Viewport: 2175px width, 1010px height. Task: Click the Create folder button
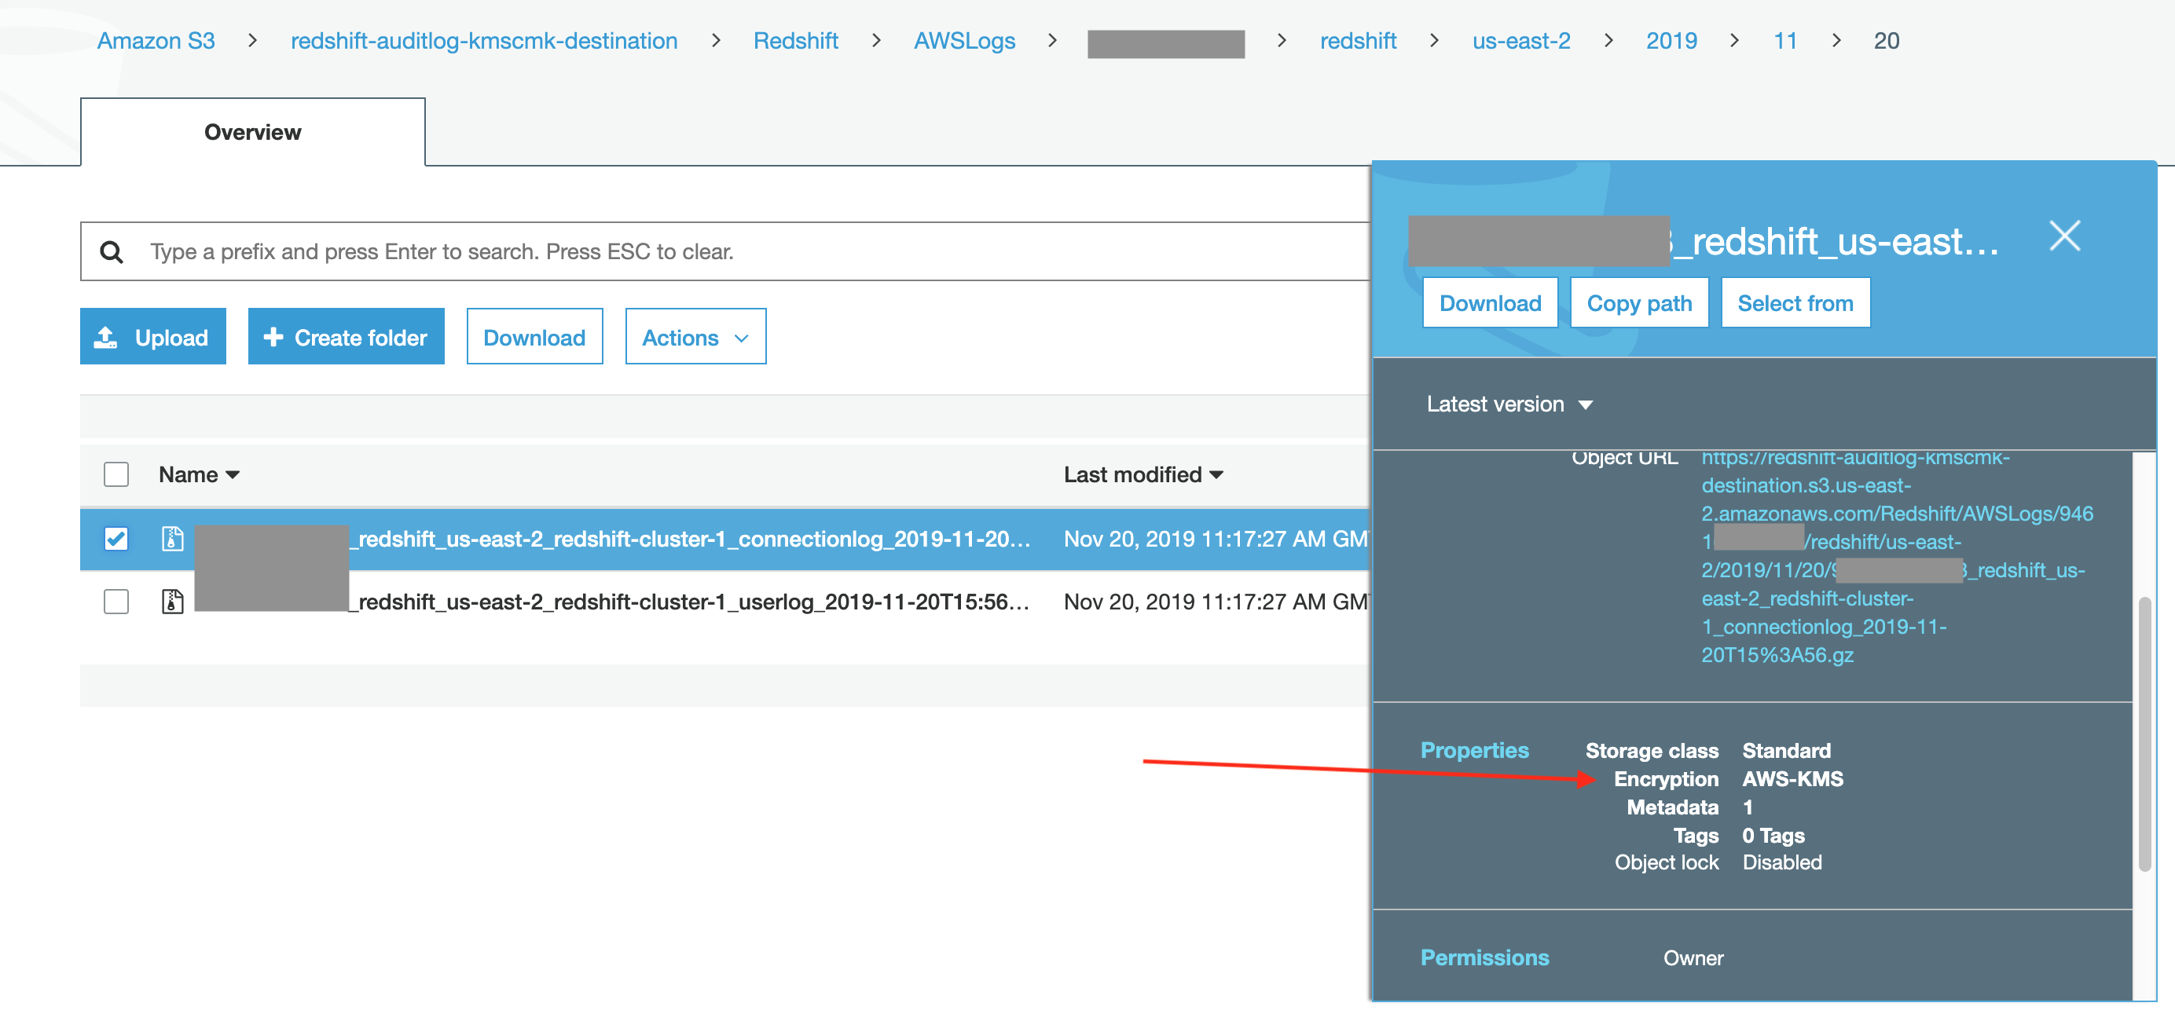tap(345, 337)
